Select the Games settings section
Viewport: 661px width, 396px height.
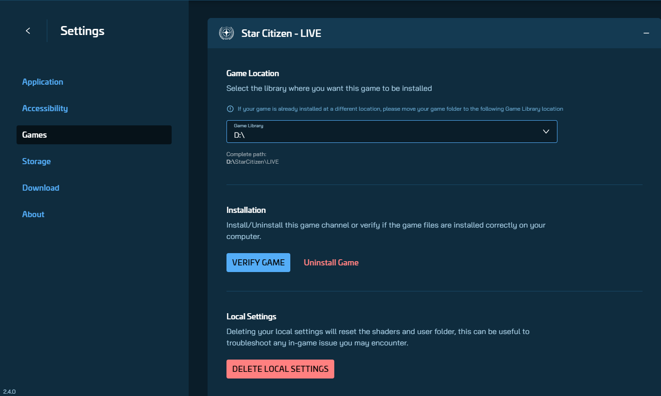(x=94, y=135)
